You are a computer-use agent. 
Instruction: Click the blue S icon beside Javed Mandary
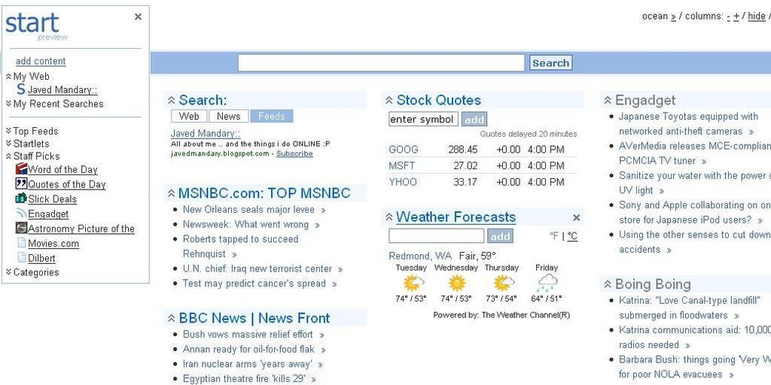(20, 89)
